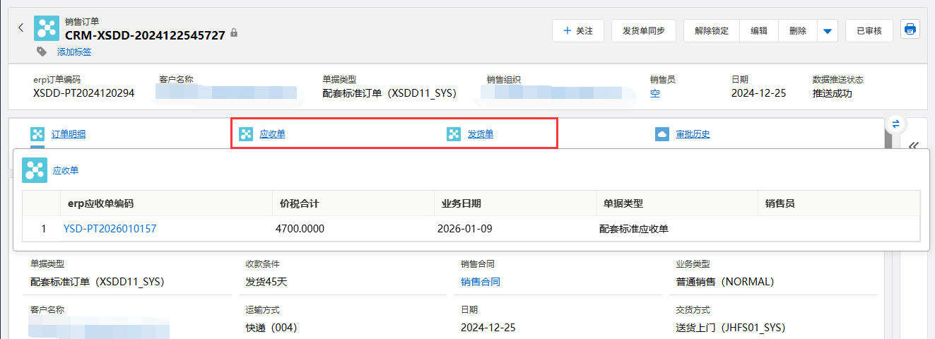Image resolution: width=935 pixels, height=339 pixels.
Task: Click the 订单明细 related list icon
Action: [x=37, y=134]
